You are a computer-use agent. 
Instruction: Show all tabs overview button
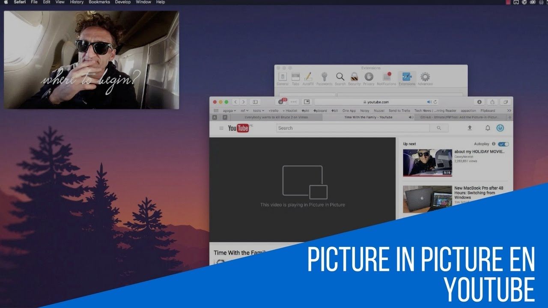coord(506,102)
